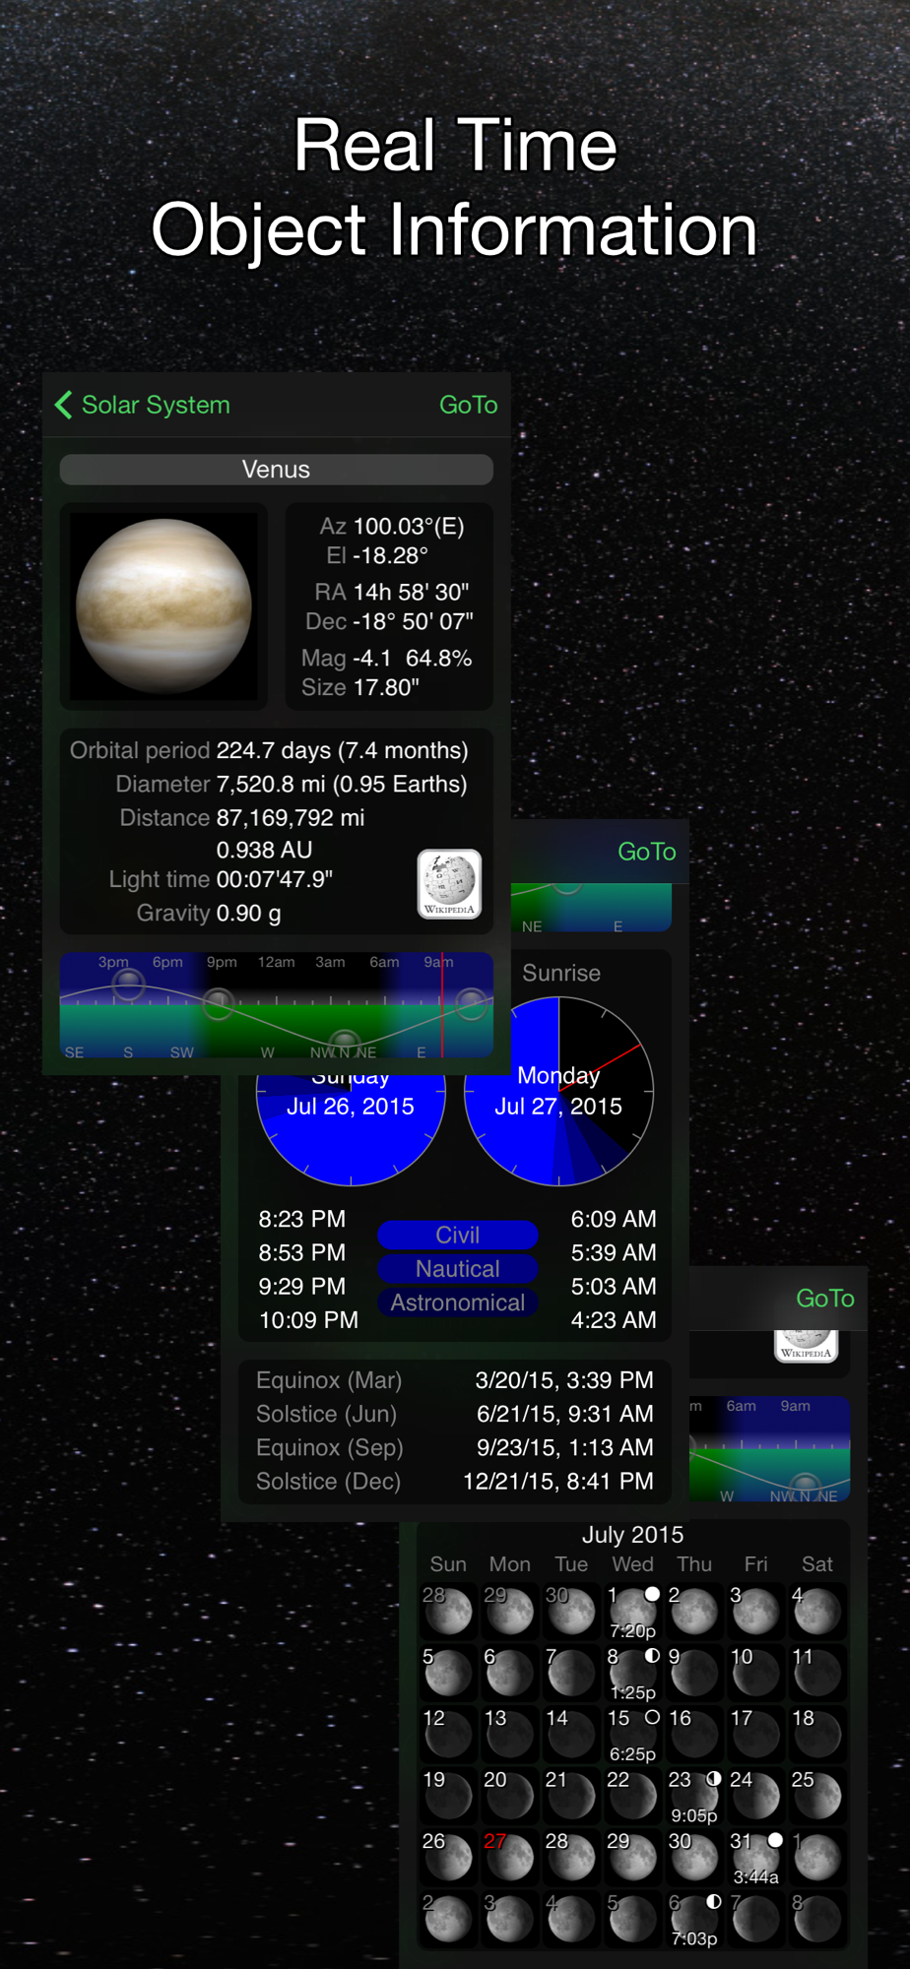910x1969 pixels.
Task: Tap the timeline graph in the calendar panel
Action: click(770, 1449)
